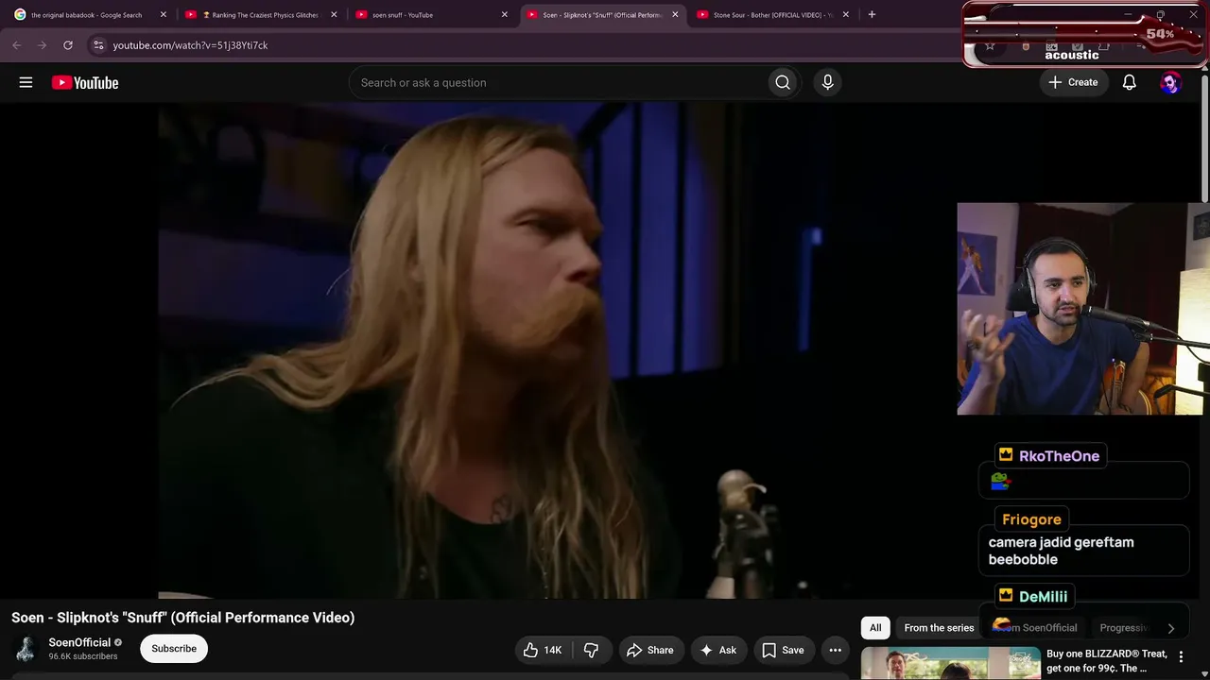The height and width of the screenshot is (680, 1210).
Task: Like the video with thumbs up
Action: (x=543, y=650)
